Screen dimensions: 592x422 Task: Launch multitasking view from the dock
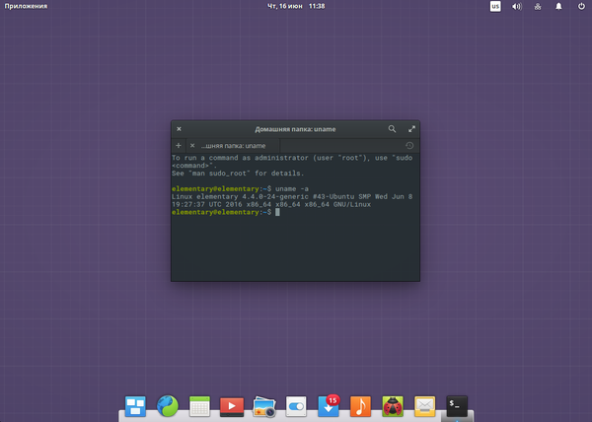[x=135, y=404]
